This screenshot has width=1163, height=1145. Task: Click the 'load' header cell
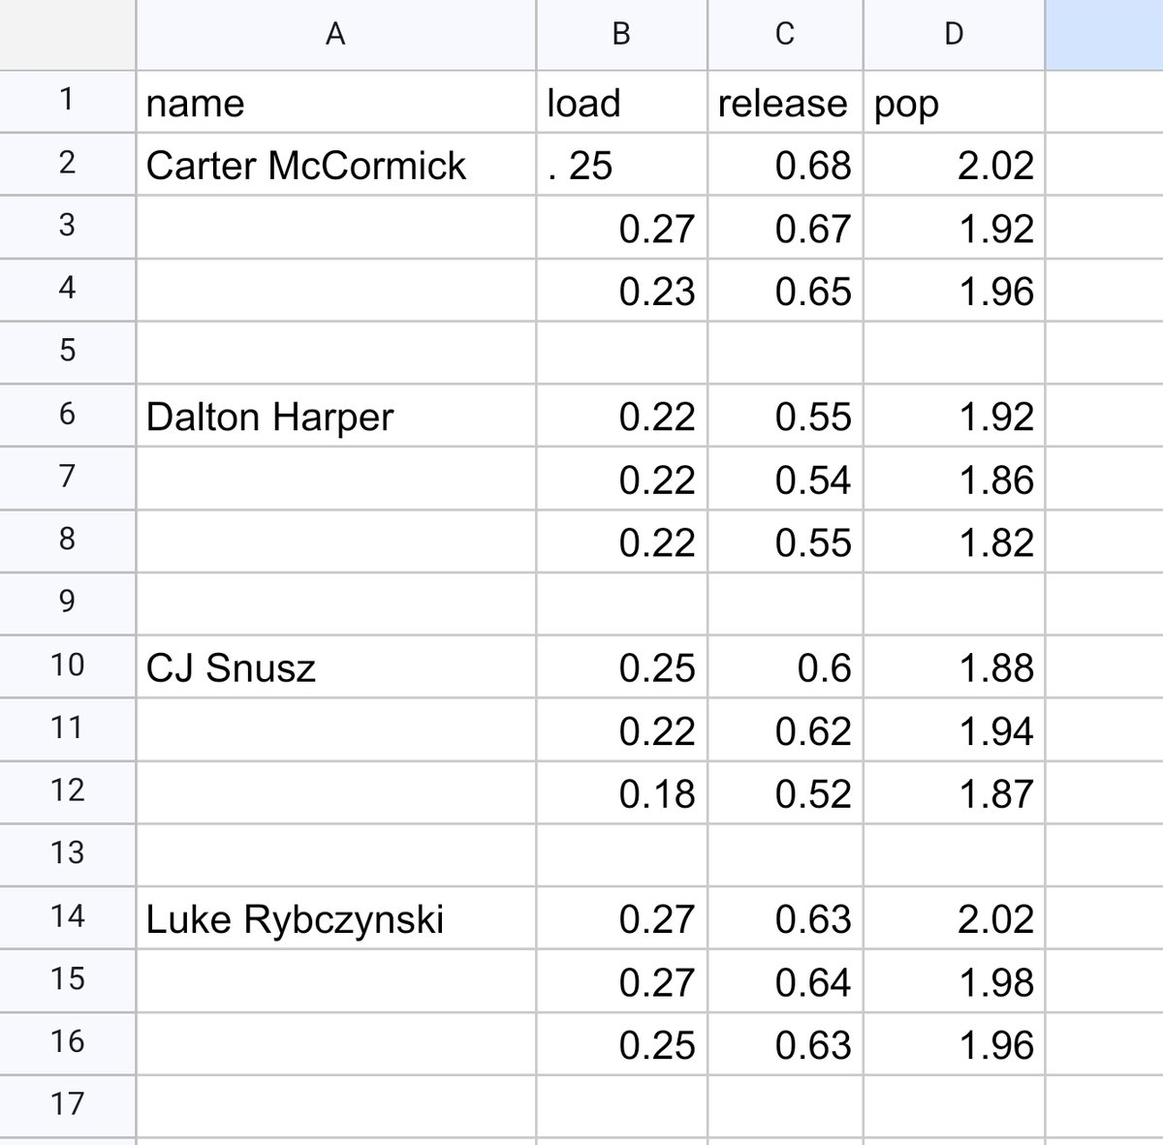coord(621,102)
